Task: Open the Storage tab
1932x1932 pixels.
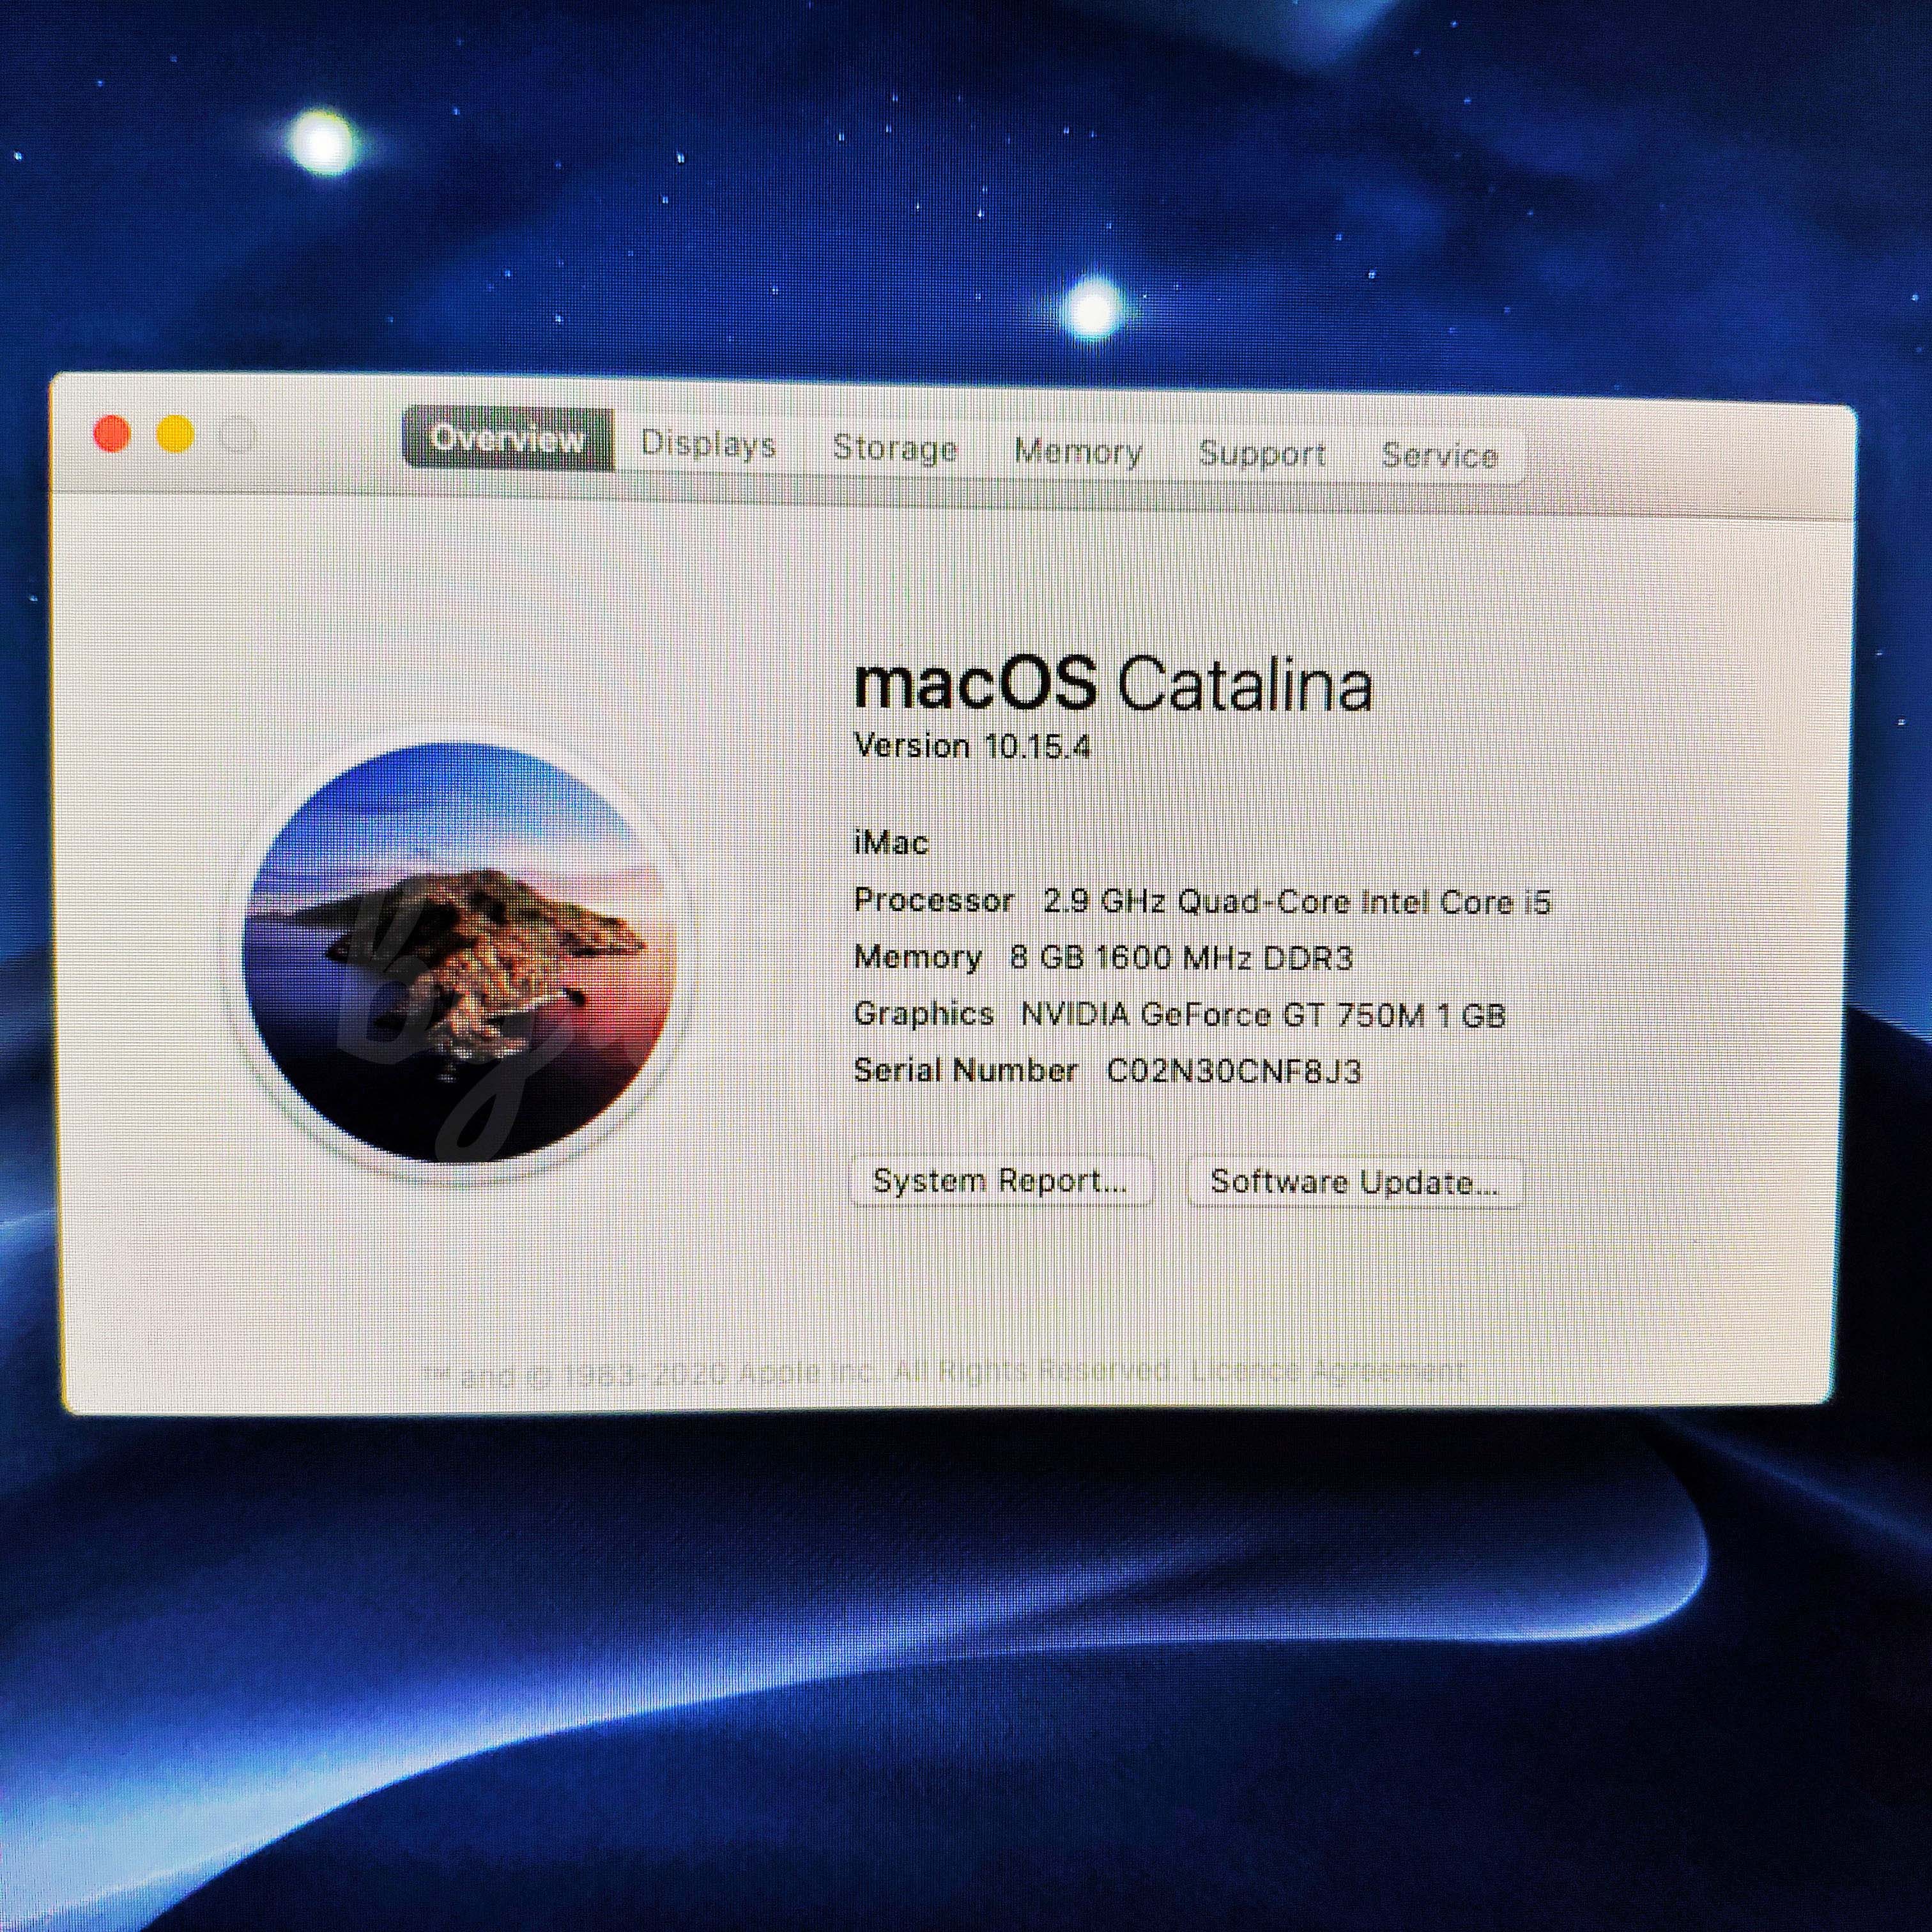Action: (x=895, y=448)
